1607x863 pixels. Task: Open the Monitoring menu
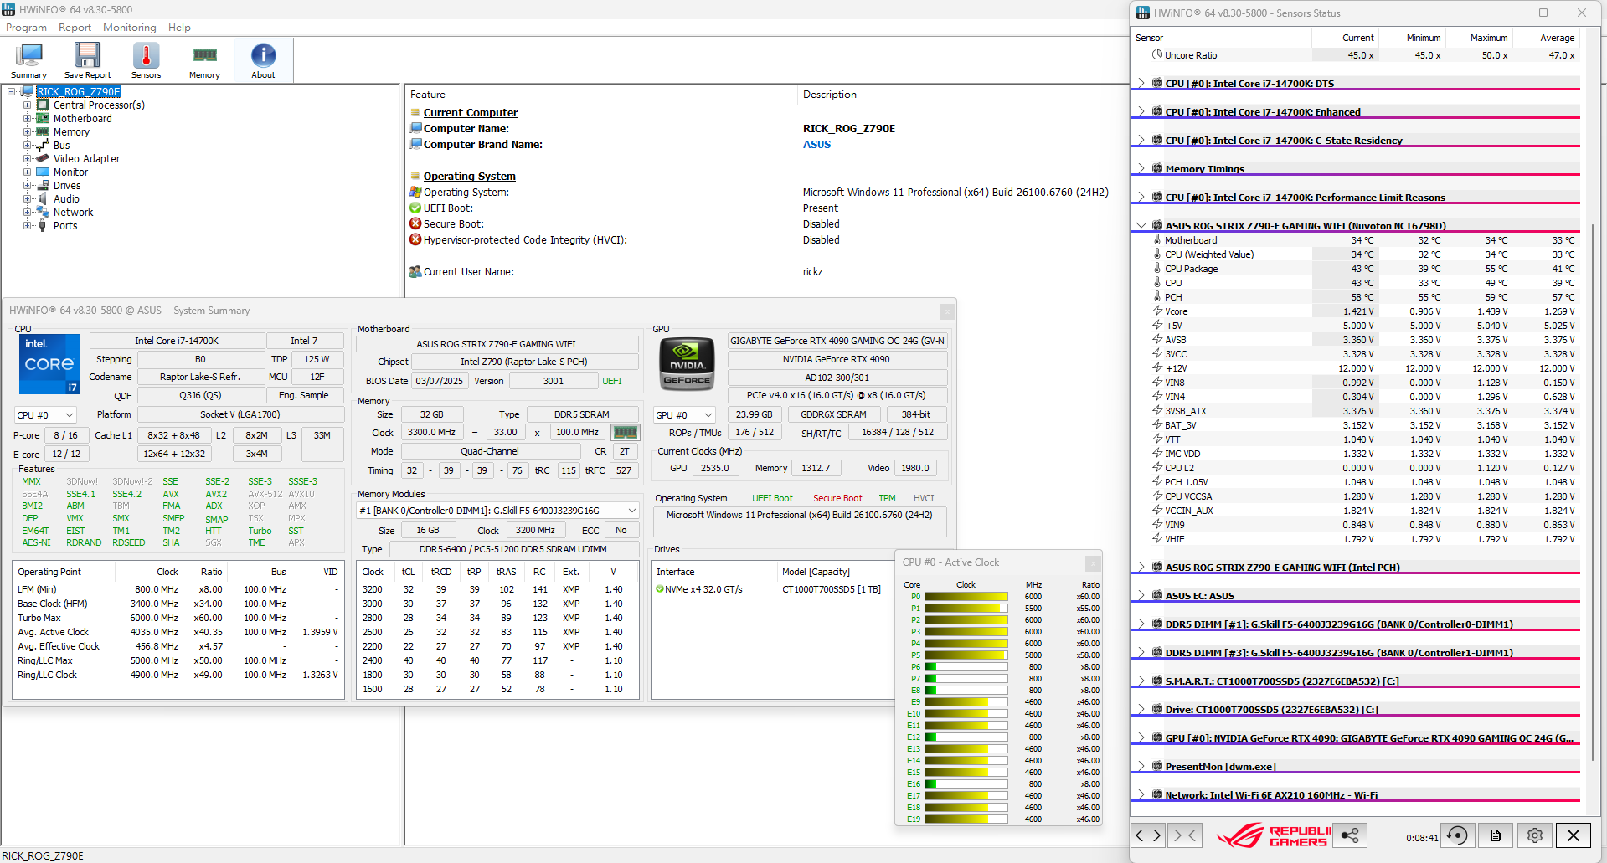click(x=129, y=28)
